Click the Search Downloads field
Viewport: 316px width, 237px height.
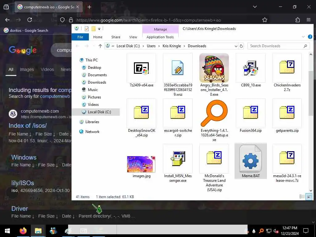(279, 46)
